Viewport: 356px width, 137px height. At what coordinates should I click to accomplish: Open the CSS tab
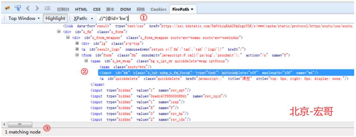[97, 9]
